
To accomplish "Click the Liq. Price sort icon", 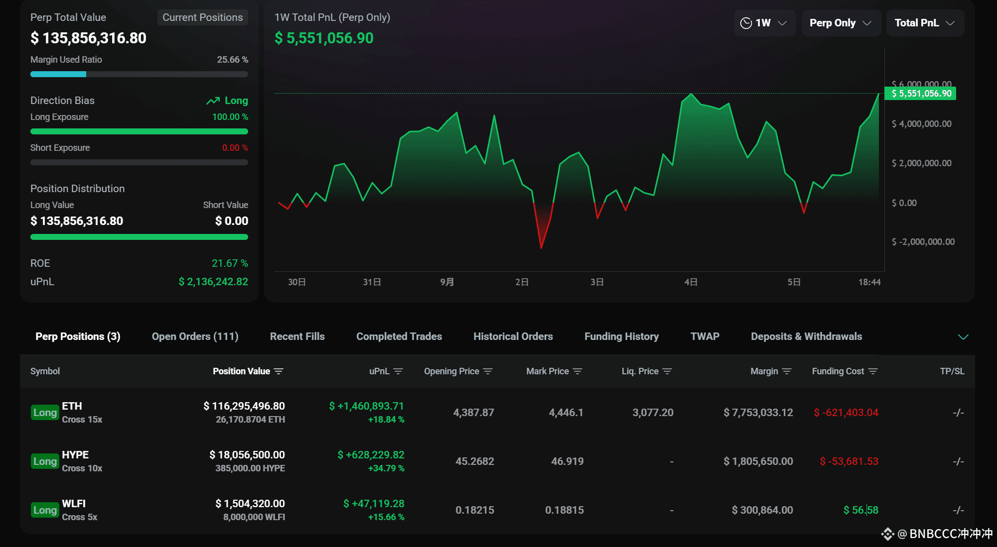I will 667,371.
